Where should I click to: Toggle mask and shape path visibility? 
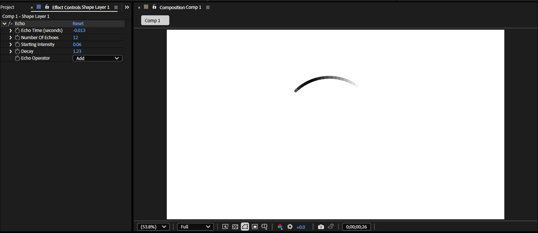[245, 227]
